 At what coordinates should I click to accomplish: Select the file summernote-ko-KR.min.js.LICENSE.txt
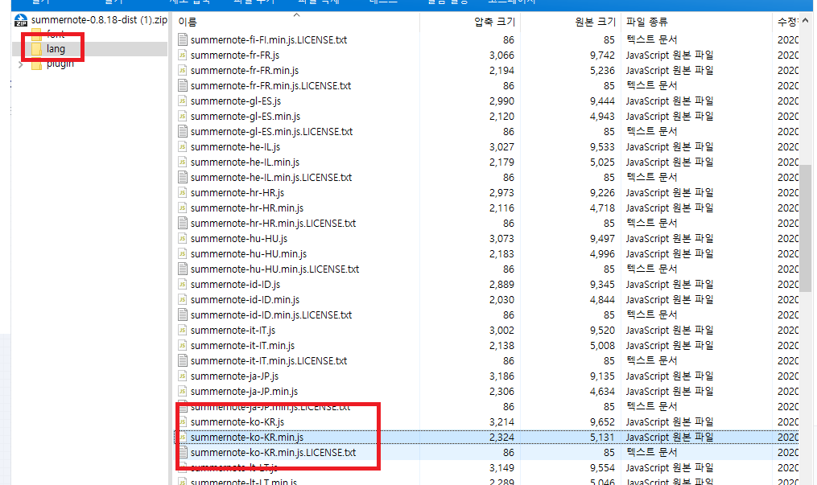pyautogui.click(x=273, y=452)
